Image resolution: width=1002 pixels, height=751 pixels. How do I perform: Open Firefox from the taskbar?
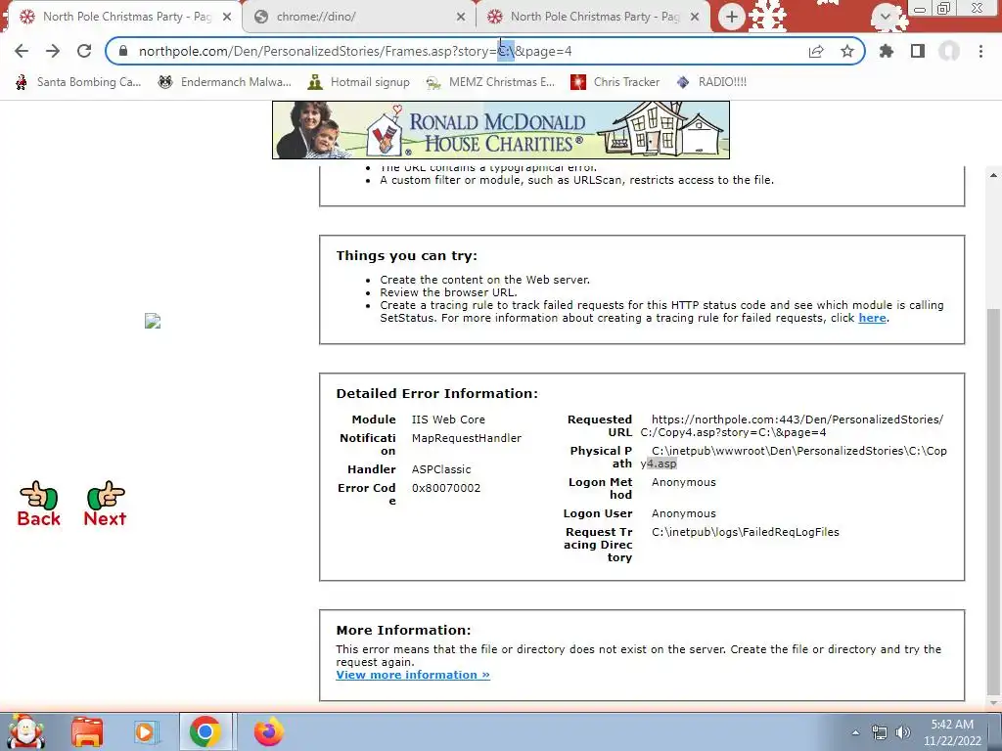coord(269,731)
